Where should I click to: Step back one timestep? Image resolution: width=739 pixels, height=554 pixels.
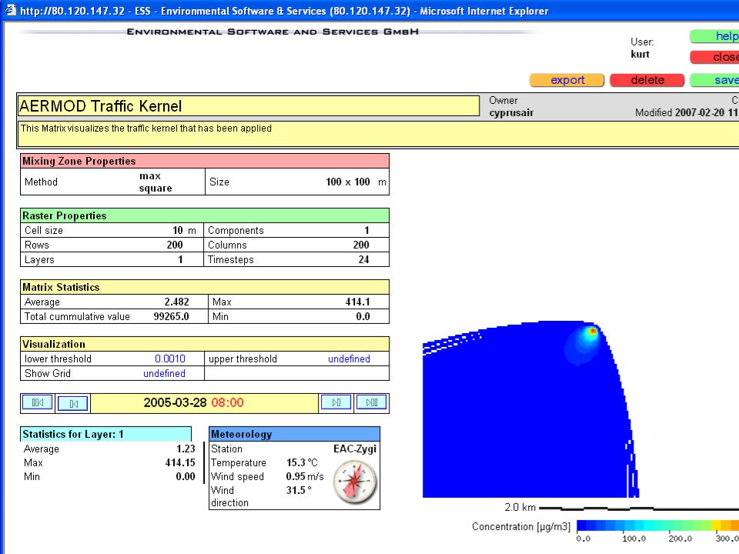pos(73,404)
